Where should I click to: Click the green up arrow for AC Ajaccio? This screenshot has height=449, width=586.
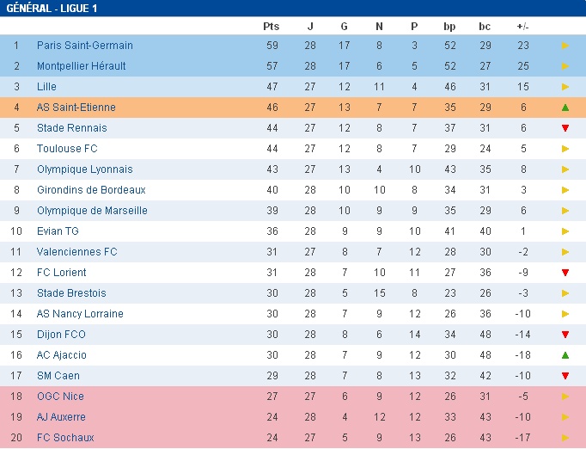pos(565,355)
